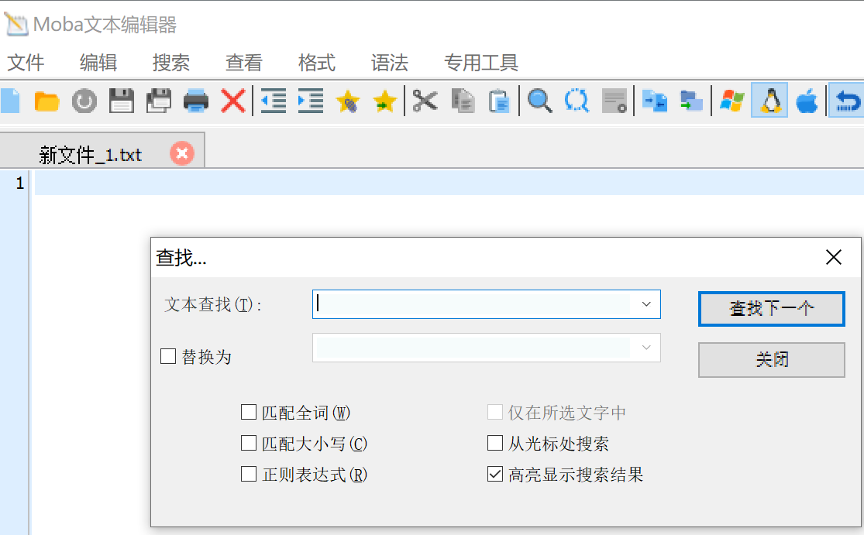
Task: Increase indent of selected lines
Action: [310, 101]
